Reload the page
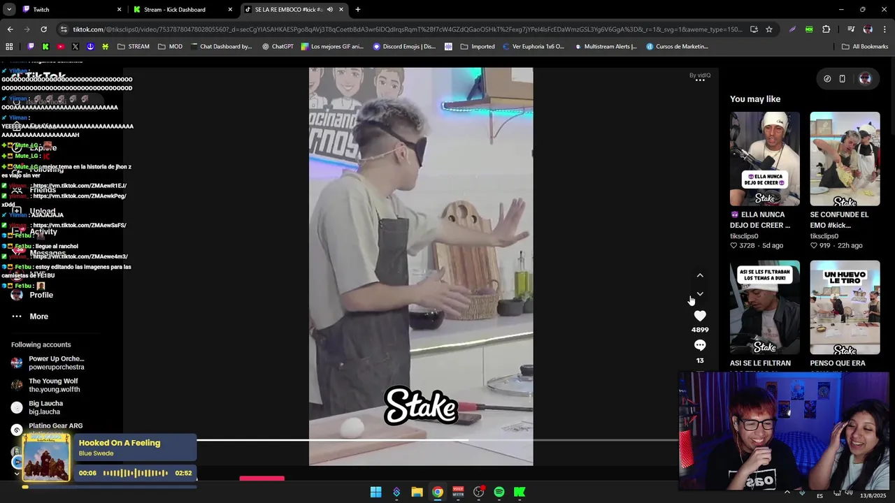 [x=43, y=29]
